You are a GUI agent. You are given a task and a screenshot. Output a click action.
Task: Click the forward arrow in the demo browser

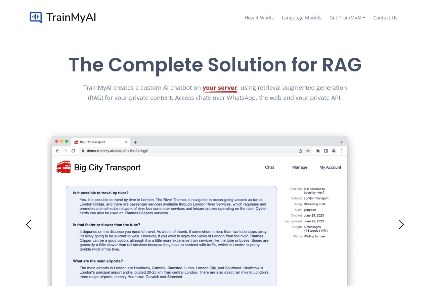click(x=66, y=151)
